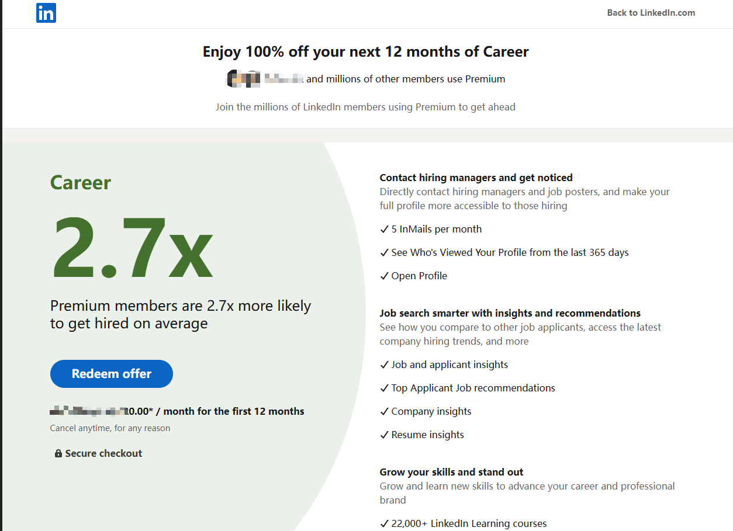This screenshot has height=531, width=733.
Task: Go back via Back to LinkedIn.com link
Action: (x=651, y=13)
